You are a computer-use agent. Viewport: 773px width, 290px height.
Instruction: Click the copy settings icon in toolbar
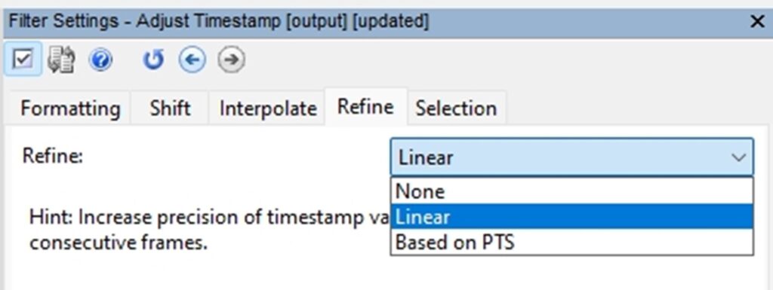coord(62,60)
